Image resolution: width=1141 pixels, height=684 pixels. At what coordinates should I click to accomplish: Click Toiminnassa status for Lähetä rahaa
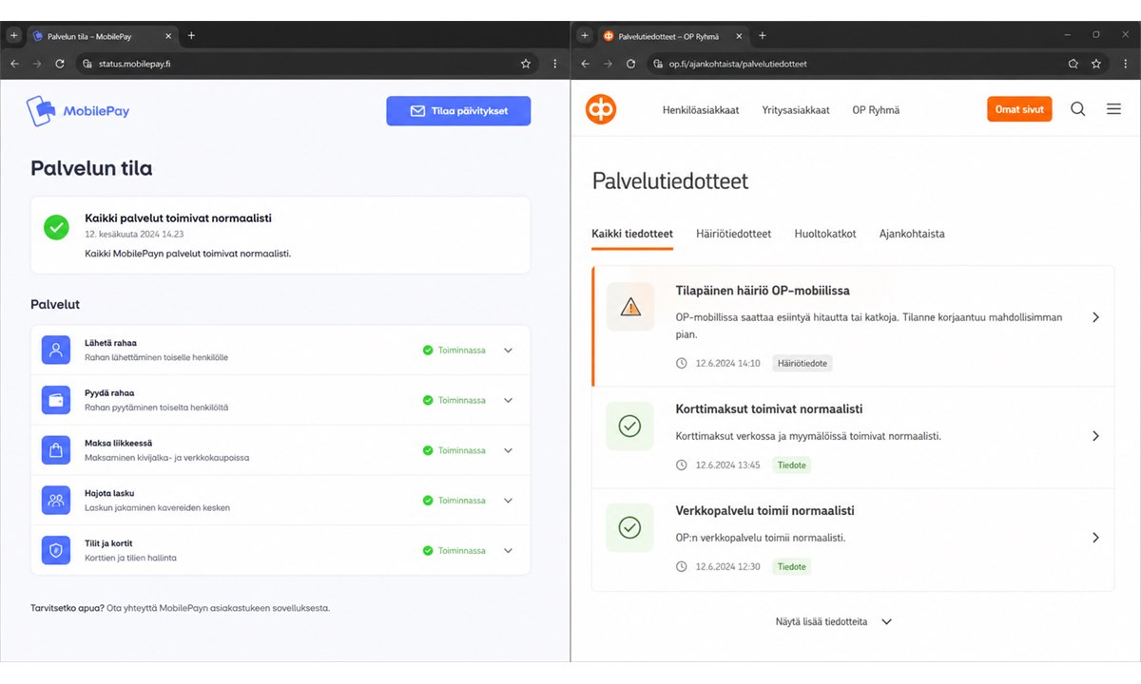click(454, 351)
